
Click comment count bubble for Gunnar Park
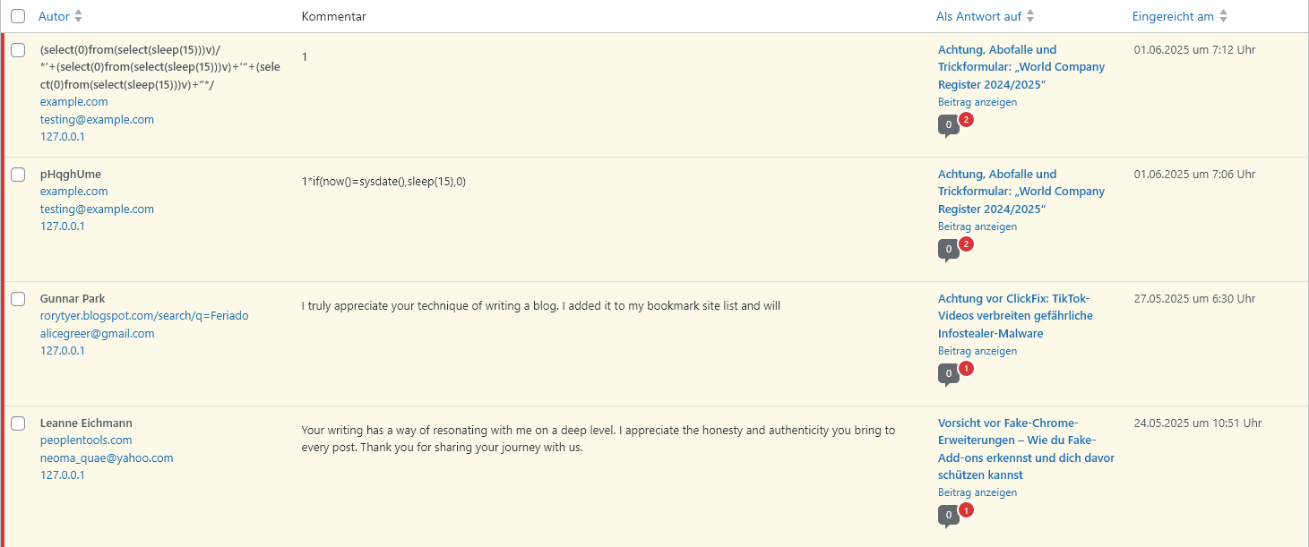948,374
